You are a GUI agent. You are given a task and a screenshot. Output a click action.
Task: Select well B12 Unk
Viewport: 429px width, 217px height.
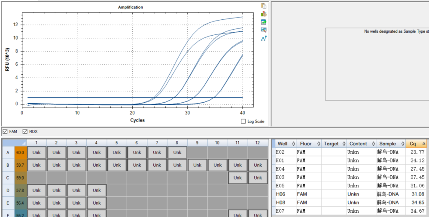coord(258,165)
